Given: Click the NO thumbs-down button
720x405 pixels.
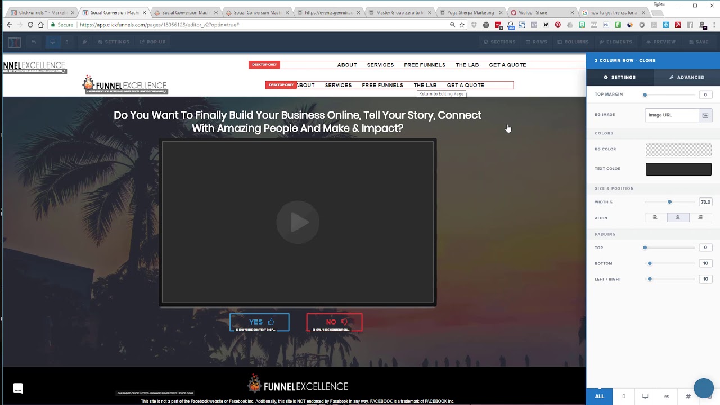Looking at the screenshot, I should pyautogui.click(x=335, y=322).
